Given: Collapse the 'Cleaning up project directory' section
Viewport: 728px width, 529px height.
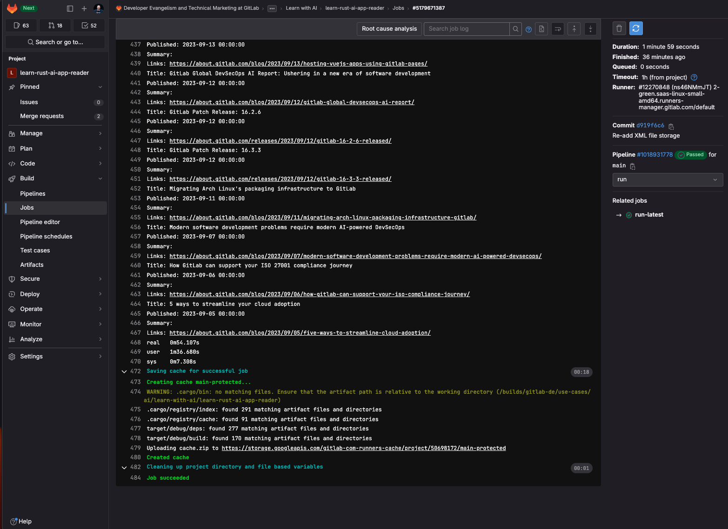Looking at the screenshot, I should click(124, 467).
